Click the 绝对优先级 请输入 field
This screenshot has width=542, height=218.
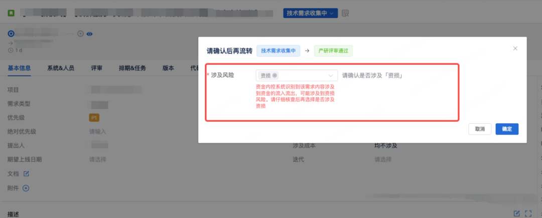98,131
